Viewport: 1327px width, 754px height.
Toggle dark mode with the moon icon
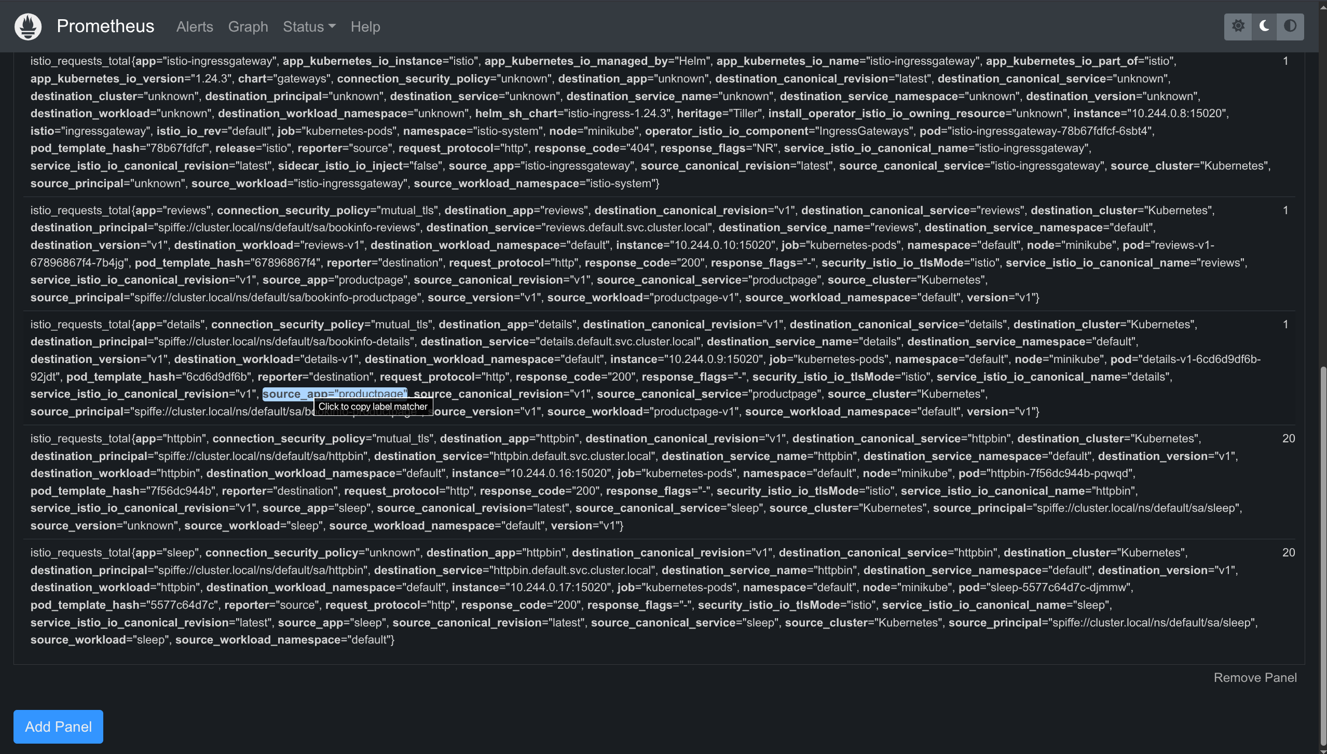(x=1264, y=26)
